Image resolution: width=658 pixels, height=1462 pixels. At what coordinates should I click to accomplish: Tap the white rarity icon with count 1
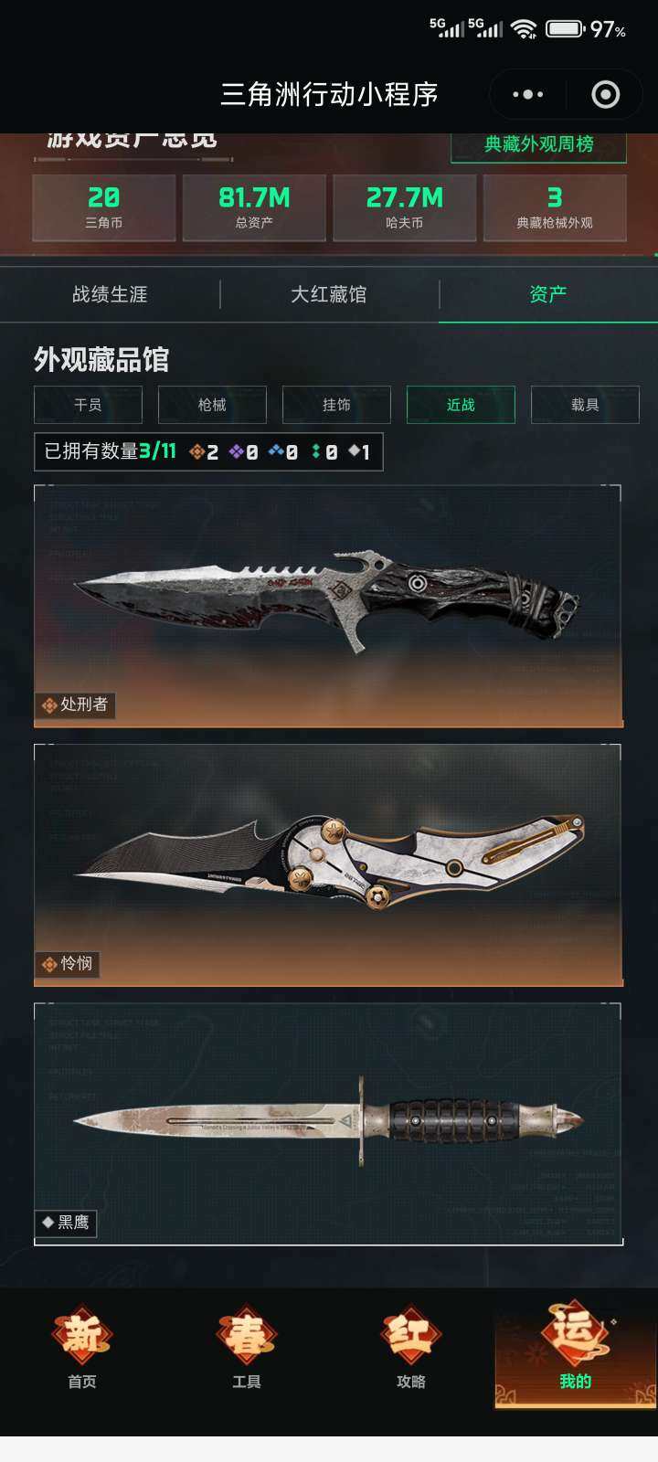tap(353, 450)
